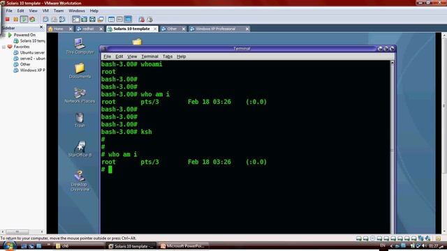Open the Desktop Overview desktop icon
Screen dimensions: 447x251
[x=80, y=181]
